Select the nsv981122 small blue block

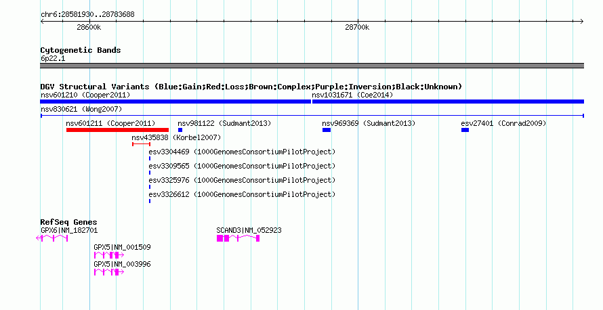click(x=180, y=130)
